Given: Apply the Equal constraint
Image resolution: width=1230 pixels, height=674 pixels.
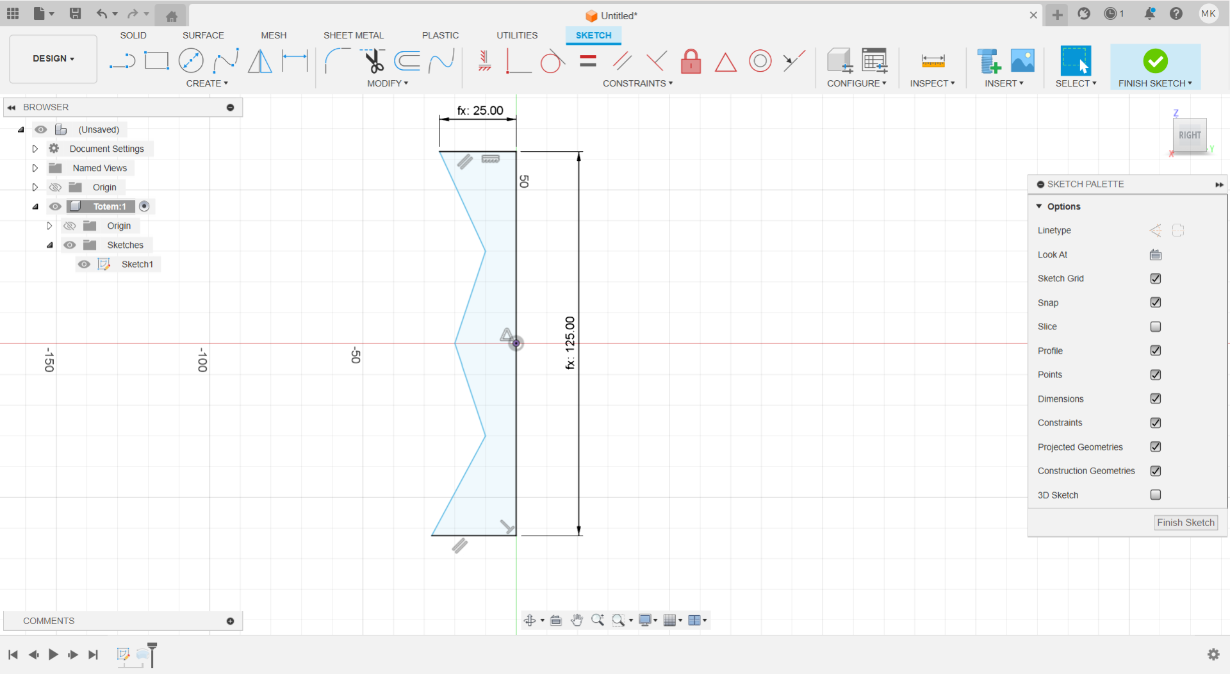Looking at the screenshot, I should [587, 62].
